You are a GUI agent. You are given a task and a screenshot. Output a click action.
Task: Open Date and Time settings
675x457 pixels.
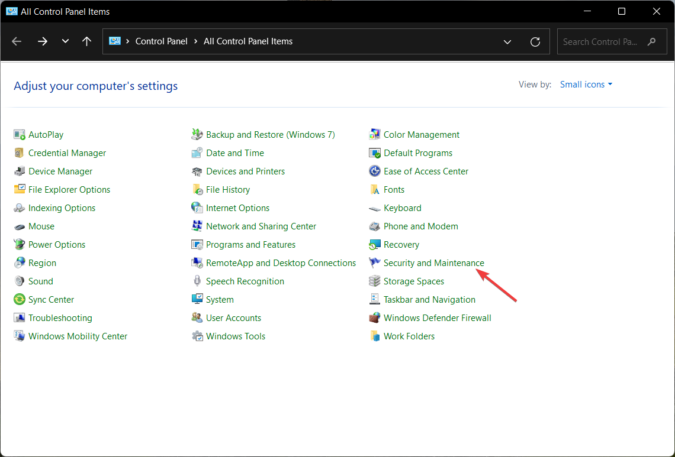pos(234,153)
